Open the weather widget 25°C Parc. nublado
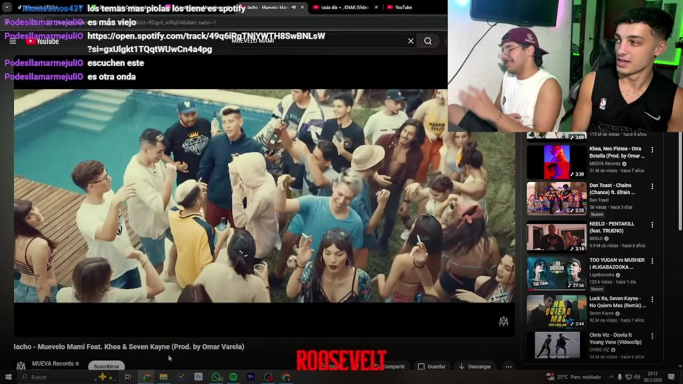The image size is (683, 384). (x=573, y=377)
